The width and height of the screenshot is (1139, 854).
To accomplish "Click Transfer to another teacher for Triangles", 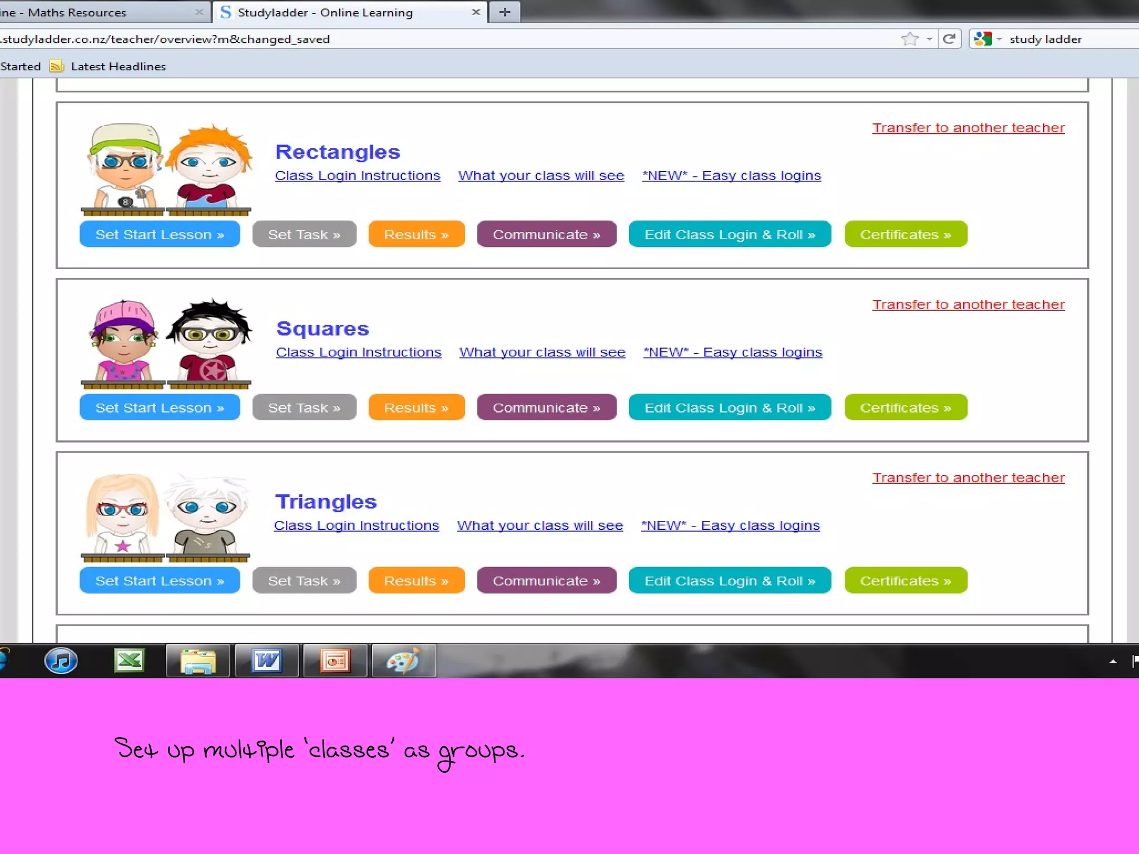I will pyautogui.click(x=968, y=478).
